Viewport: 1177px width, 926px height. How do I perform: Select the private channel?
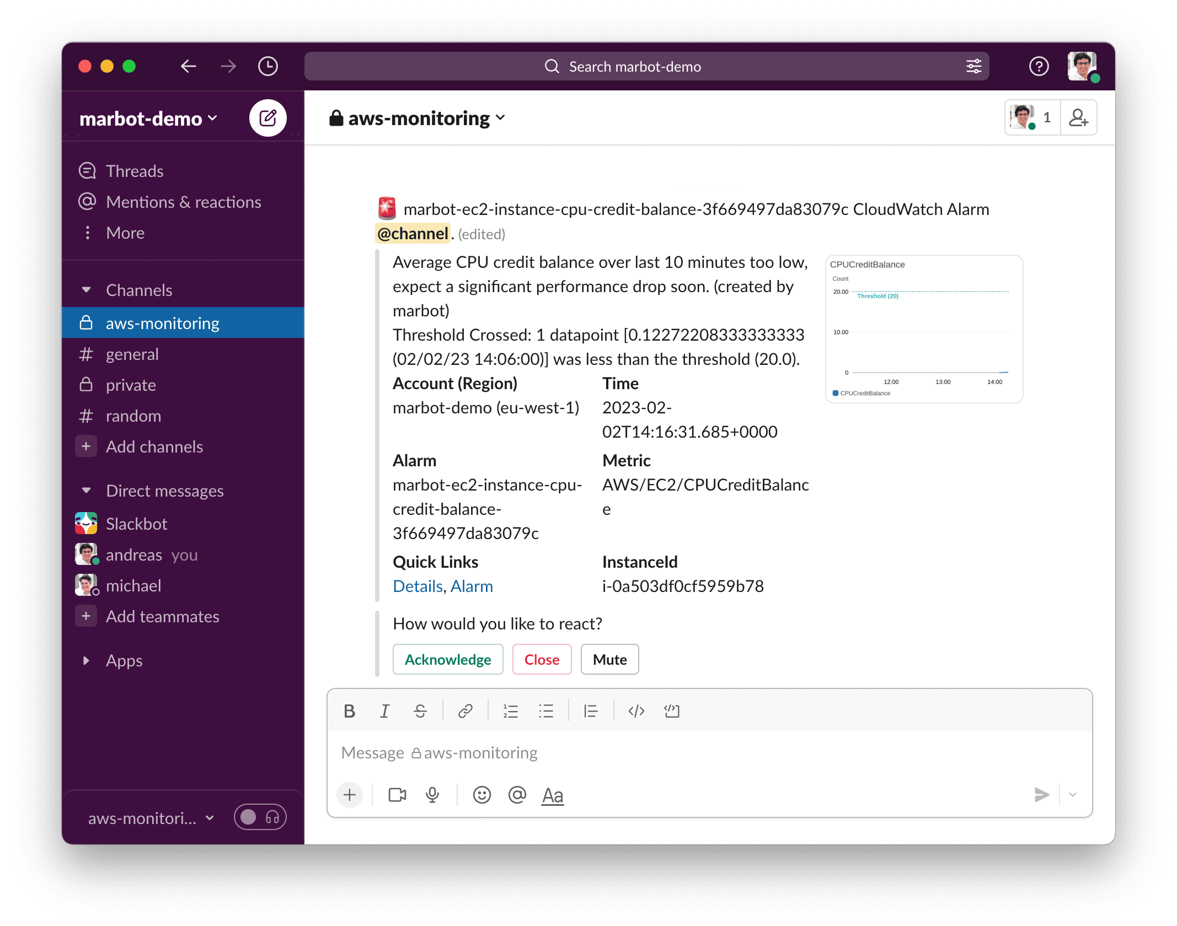(183, 385)
